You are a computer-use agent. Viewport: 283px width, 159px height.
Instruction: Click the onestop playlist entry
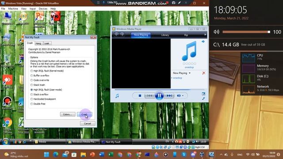pos(177,78)
